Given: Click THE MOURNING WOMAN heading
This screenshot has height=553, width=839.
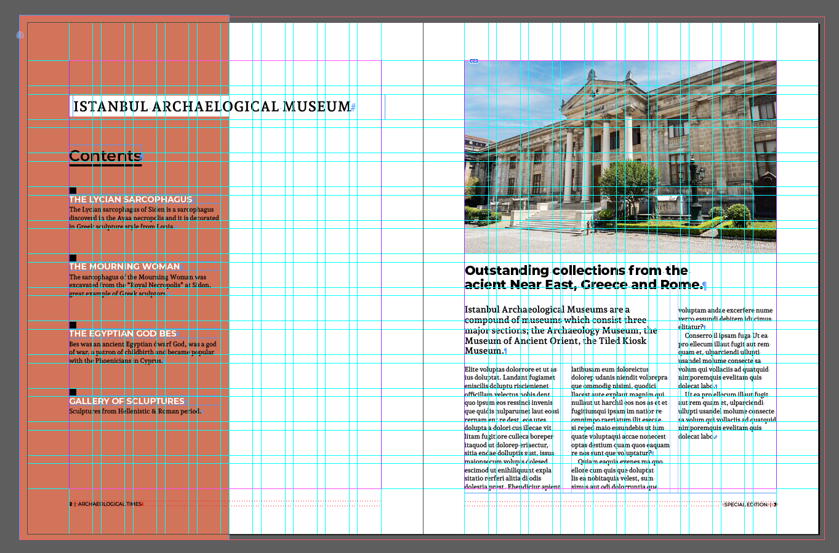Looking at the screenshot, I should 124,266.
